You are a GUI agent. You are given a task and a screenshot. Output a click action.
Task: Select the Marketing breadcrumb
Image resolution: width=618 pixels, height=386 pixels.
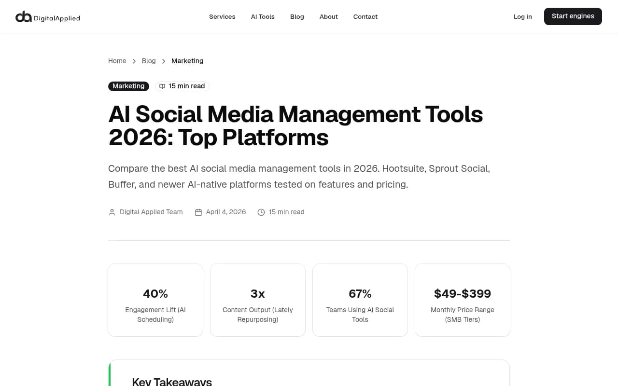pyautogui.click(x=187, y=61)
